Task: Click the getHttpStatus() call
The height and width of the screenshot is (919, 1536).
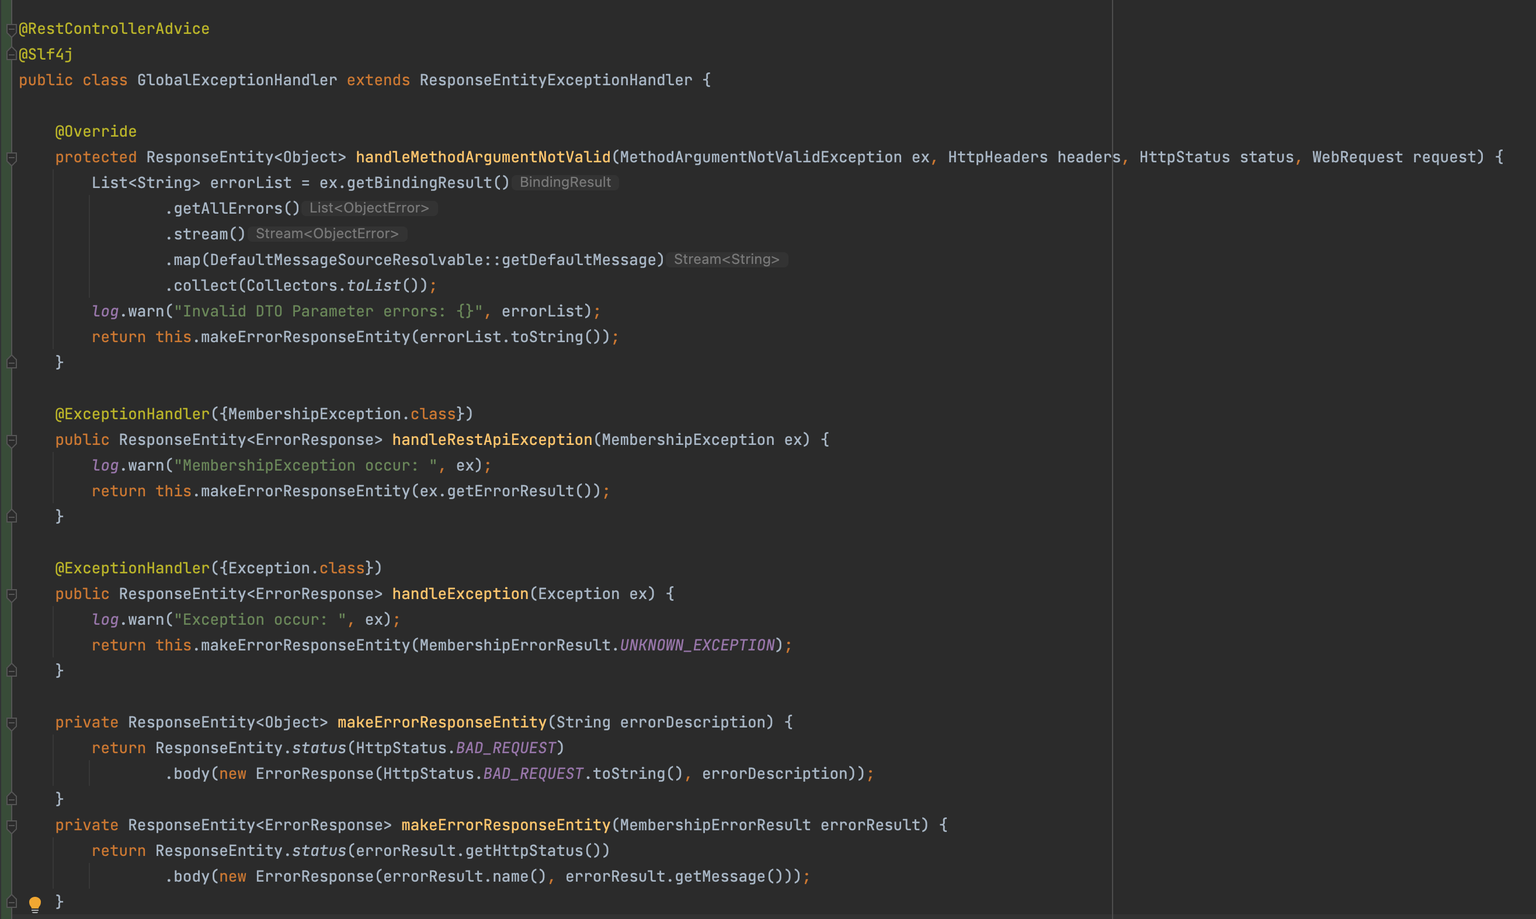Action: click(x=533, y=851)
